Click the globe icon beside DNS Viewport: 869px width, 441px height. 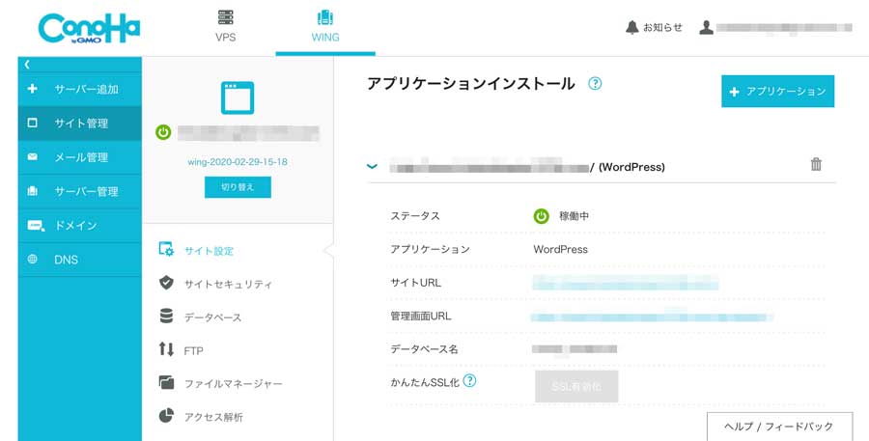33,260
